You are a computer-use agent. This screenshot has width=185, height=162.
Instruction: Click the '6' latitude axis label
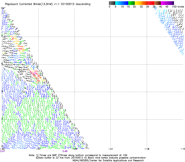(x=2, y=64)
